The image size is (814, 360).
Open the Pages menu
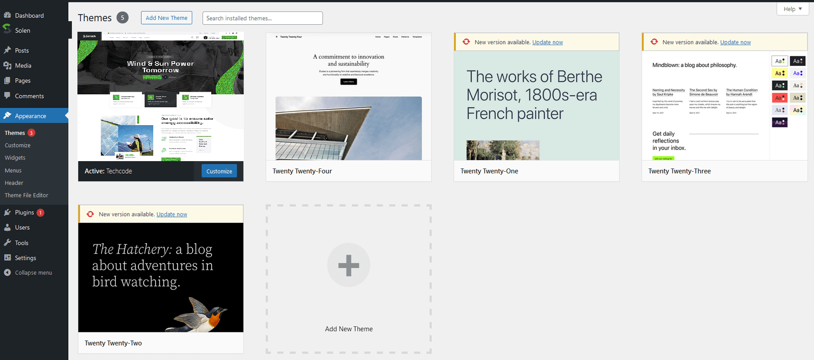point(23,81)
